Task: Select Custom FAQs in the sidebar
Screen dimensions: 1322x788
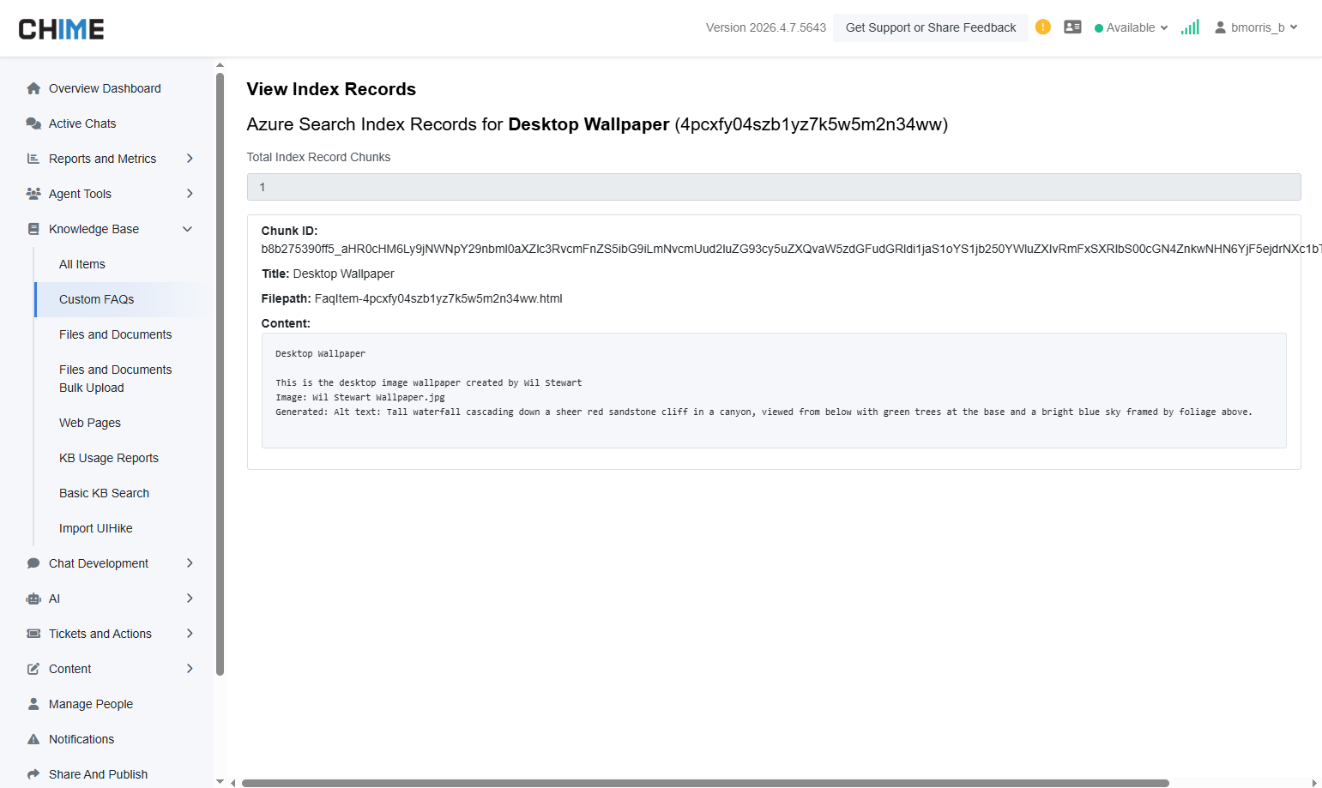Action: (x=96, y=299)
